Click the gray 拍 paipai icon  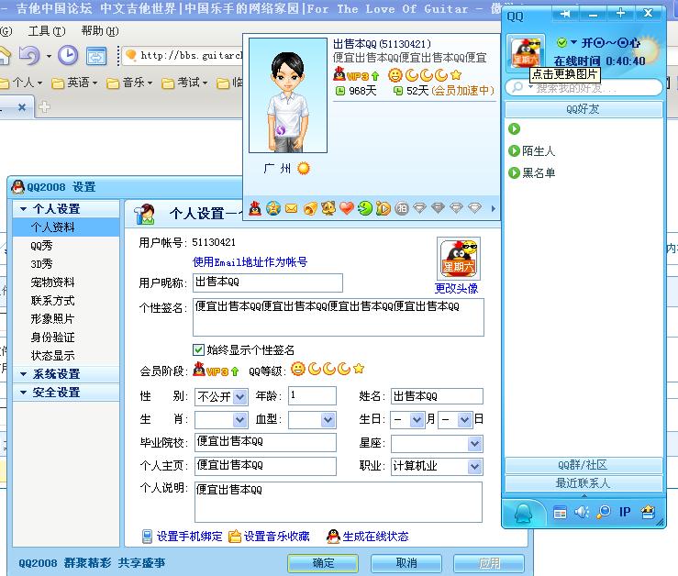click(x=402, y=209)
